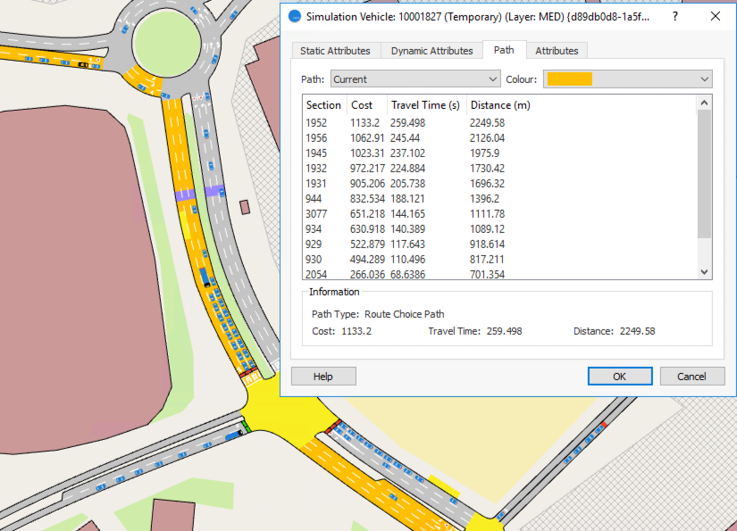Sort by the Cost column header

362,105
